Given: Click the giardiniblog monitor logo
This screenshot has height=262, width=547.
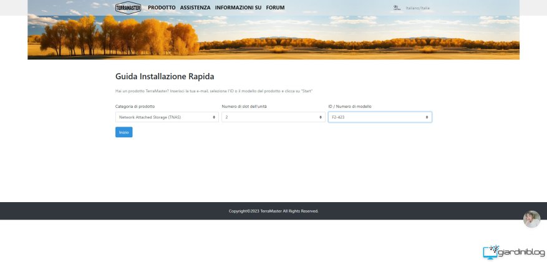Looking at the screenshot, I should (491, 251).
